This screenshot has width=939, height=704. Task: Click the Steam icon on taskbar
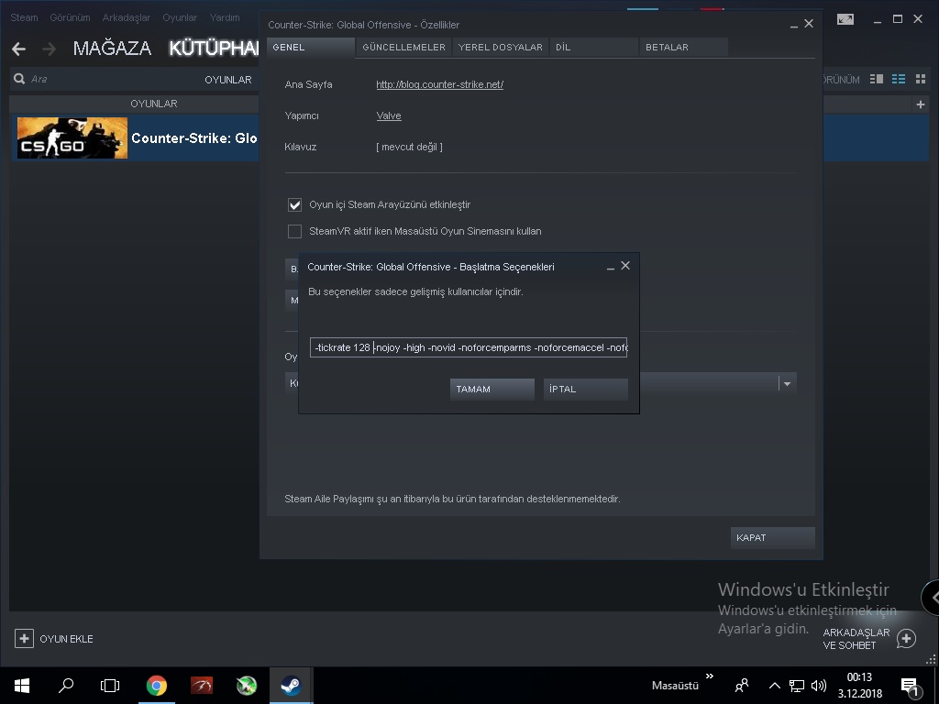tap(291, 686)
